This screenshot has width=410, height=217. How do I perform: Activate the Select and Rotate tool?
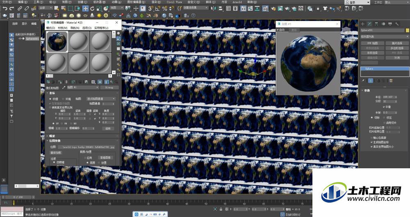(x=92, y=8)
